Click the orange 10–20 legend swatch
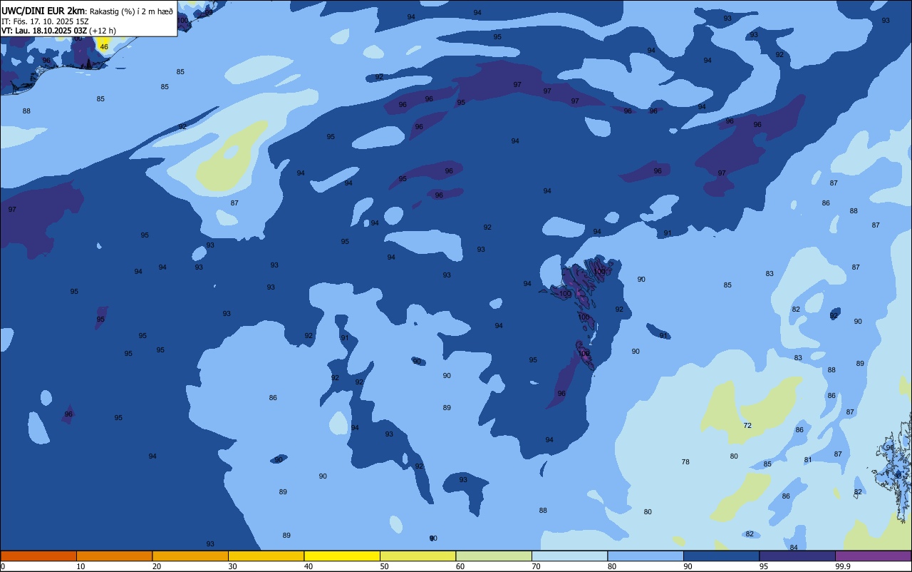The width and height of the screenshot is (912, 572). tap(114, 556)
